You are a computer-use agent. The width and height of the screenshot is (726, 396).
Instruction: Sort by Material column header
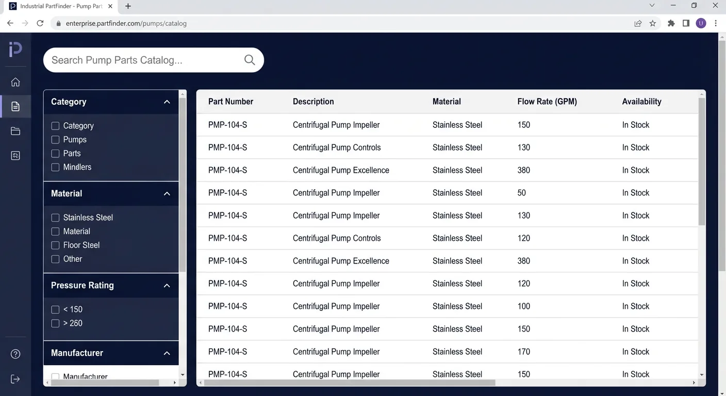point(447,102)
